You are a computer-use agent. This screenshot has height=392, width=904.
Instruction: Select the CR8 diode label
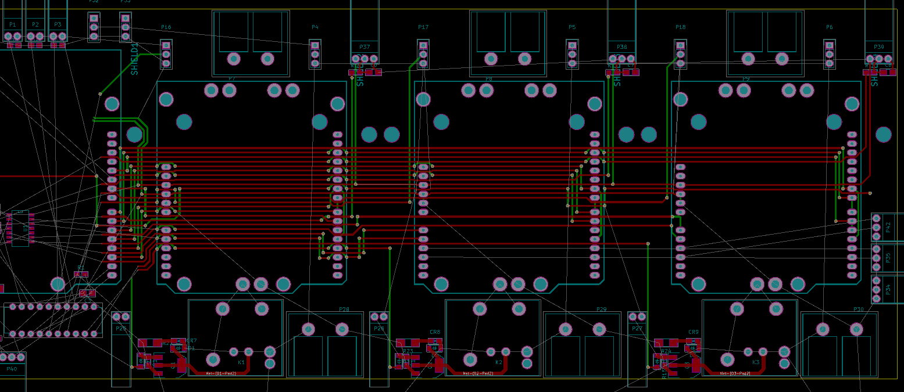tap(435, 332)
